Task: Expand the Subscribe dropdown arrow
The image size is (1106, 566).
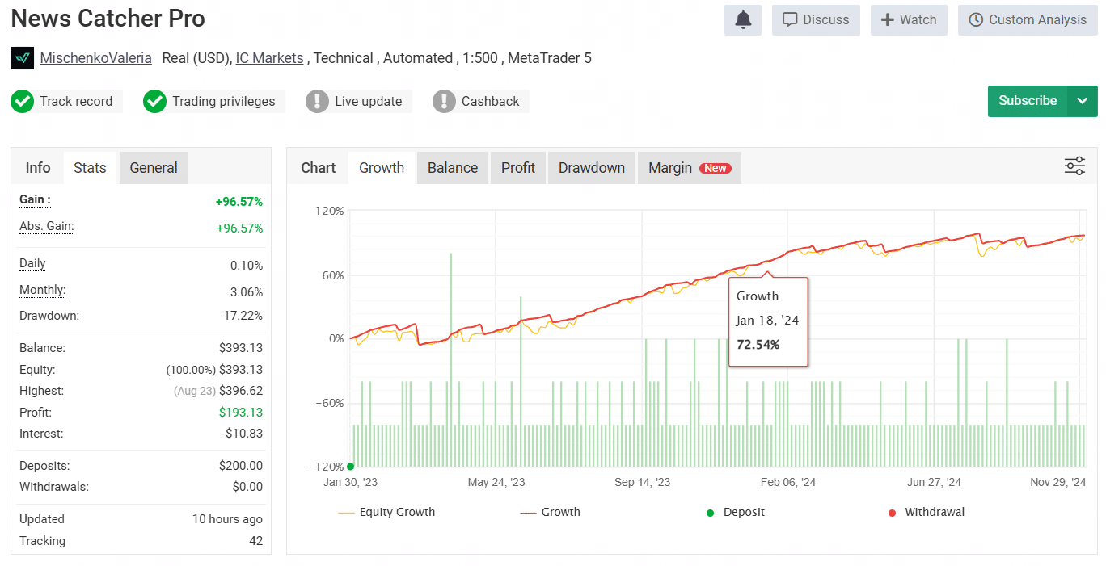Action: click(1083, 101)
